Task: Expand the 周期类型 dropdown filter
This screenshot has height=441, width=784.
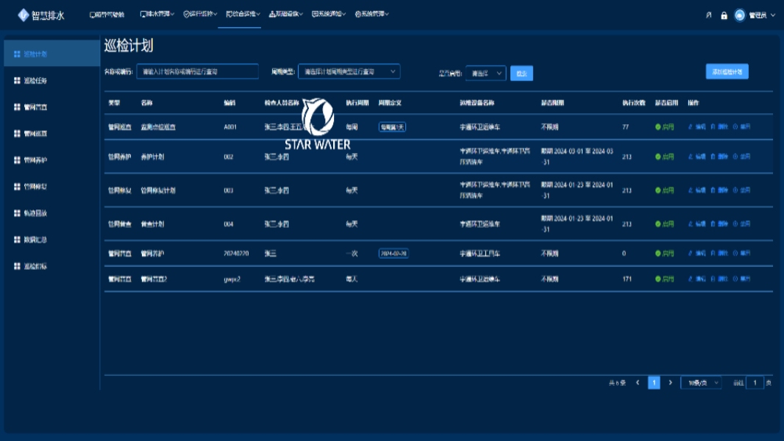Action: (x=349, y=72)
